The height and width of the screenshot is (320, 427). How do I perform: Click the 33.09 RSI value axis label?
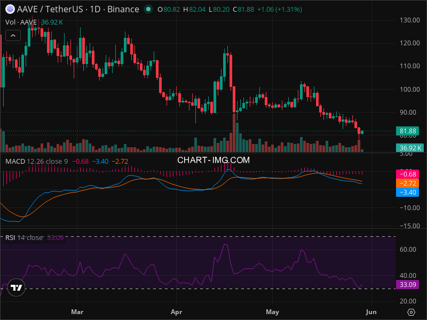pyautogui.click(x=407, y=285)
